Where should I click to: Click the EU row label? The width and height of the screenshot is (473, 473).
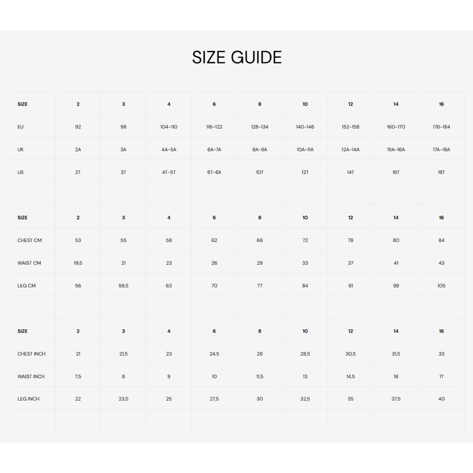(21, 127)
